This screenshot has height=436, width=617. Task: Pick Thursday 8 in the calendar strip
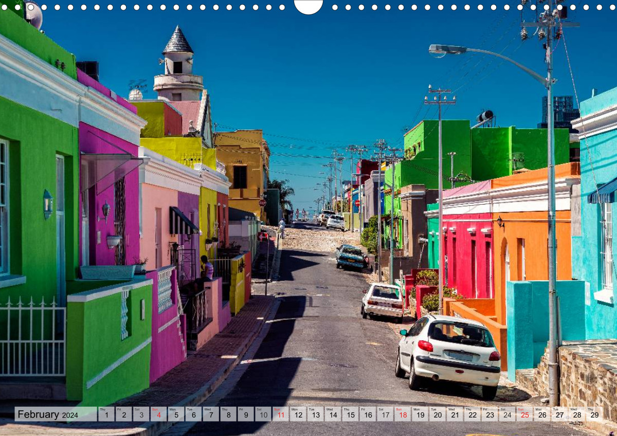click(228, 414)
